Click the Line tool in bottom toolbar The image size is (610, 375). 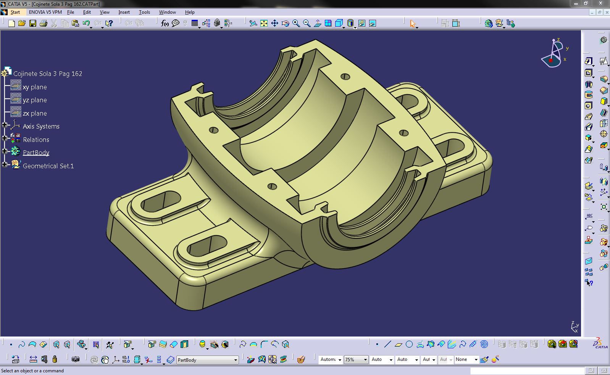[388, 344]
